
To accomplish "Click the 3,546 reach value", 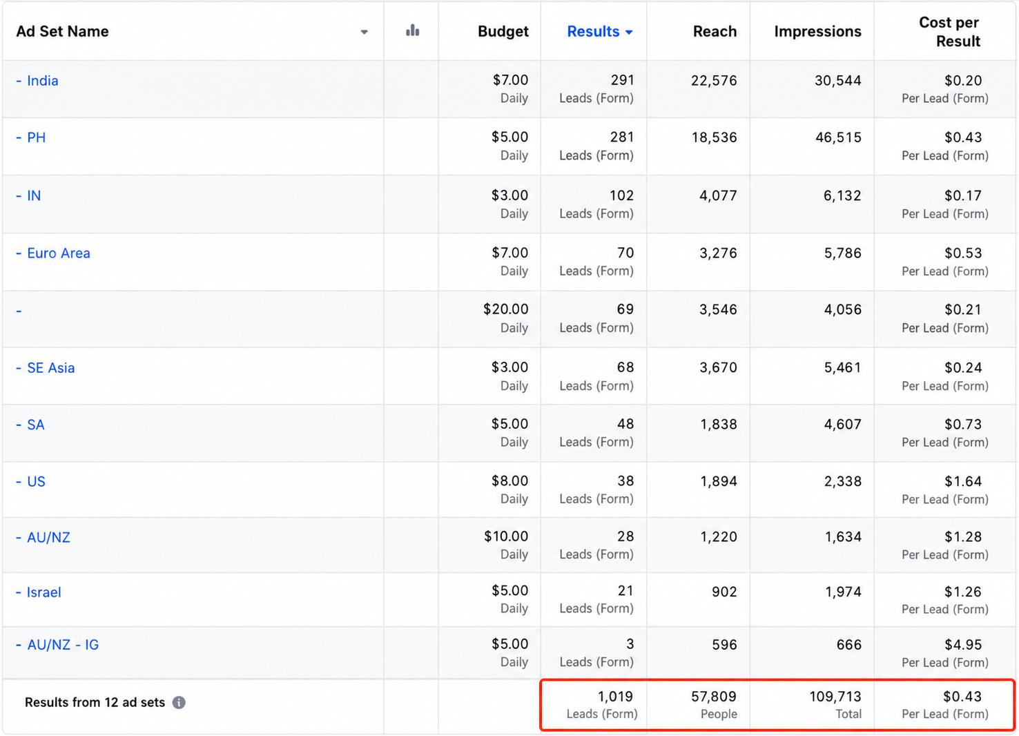I will (x=718, y=309).
